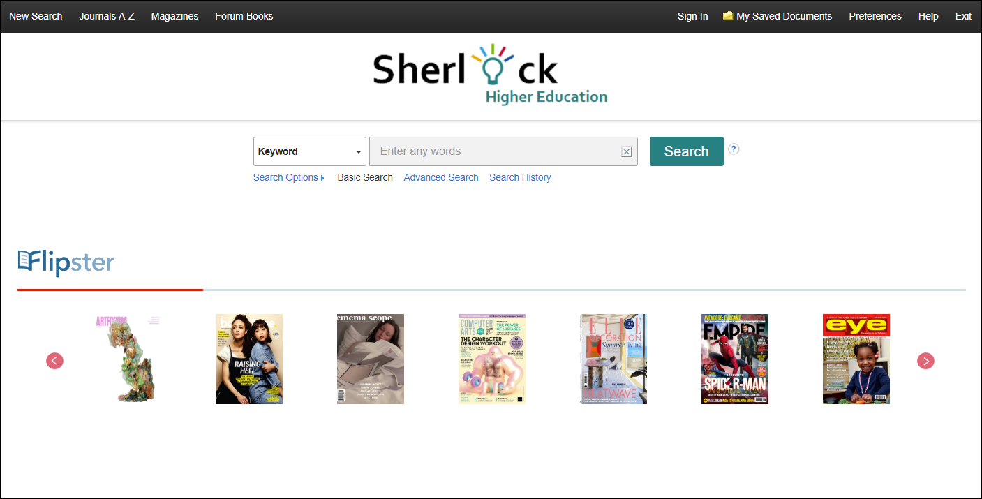Open Search History
The image size is (982, 499).
(520, 177)
